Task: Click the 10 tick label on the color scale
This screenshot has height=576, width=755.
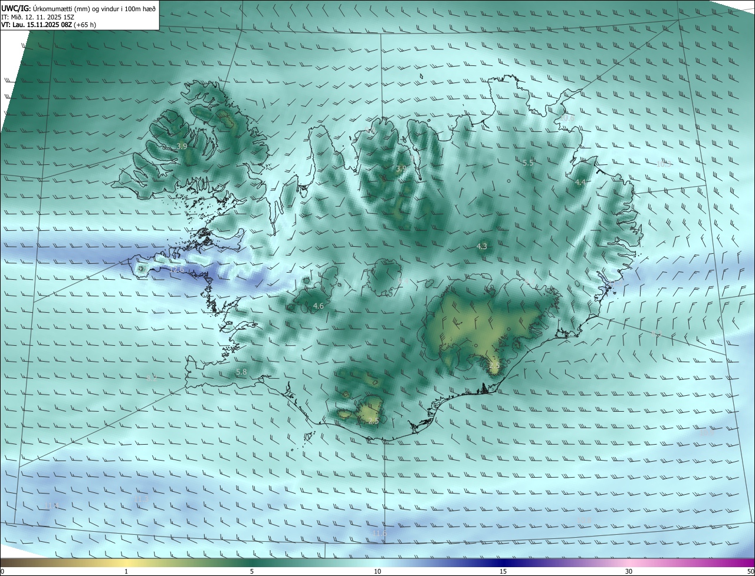Action: pos(377,572)
